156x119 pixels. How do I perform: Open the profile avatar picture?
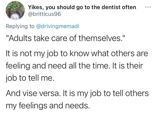[15, 10]
